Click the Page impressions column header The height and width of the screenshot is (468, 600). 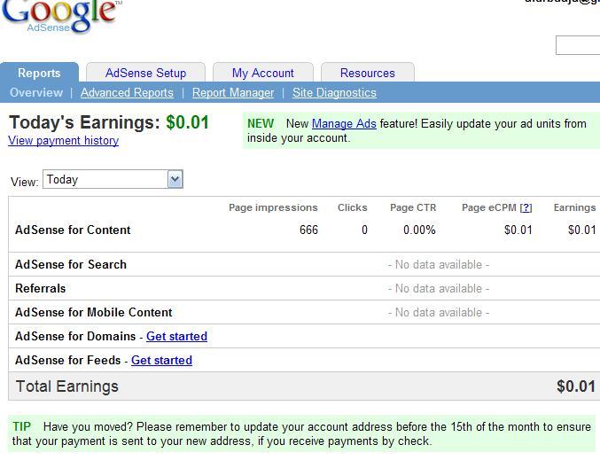[273, 207]
